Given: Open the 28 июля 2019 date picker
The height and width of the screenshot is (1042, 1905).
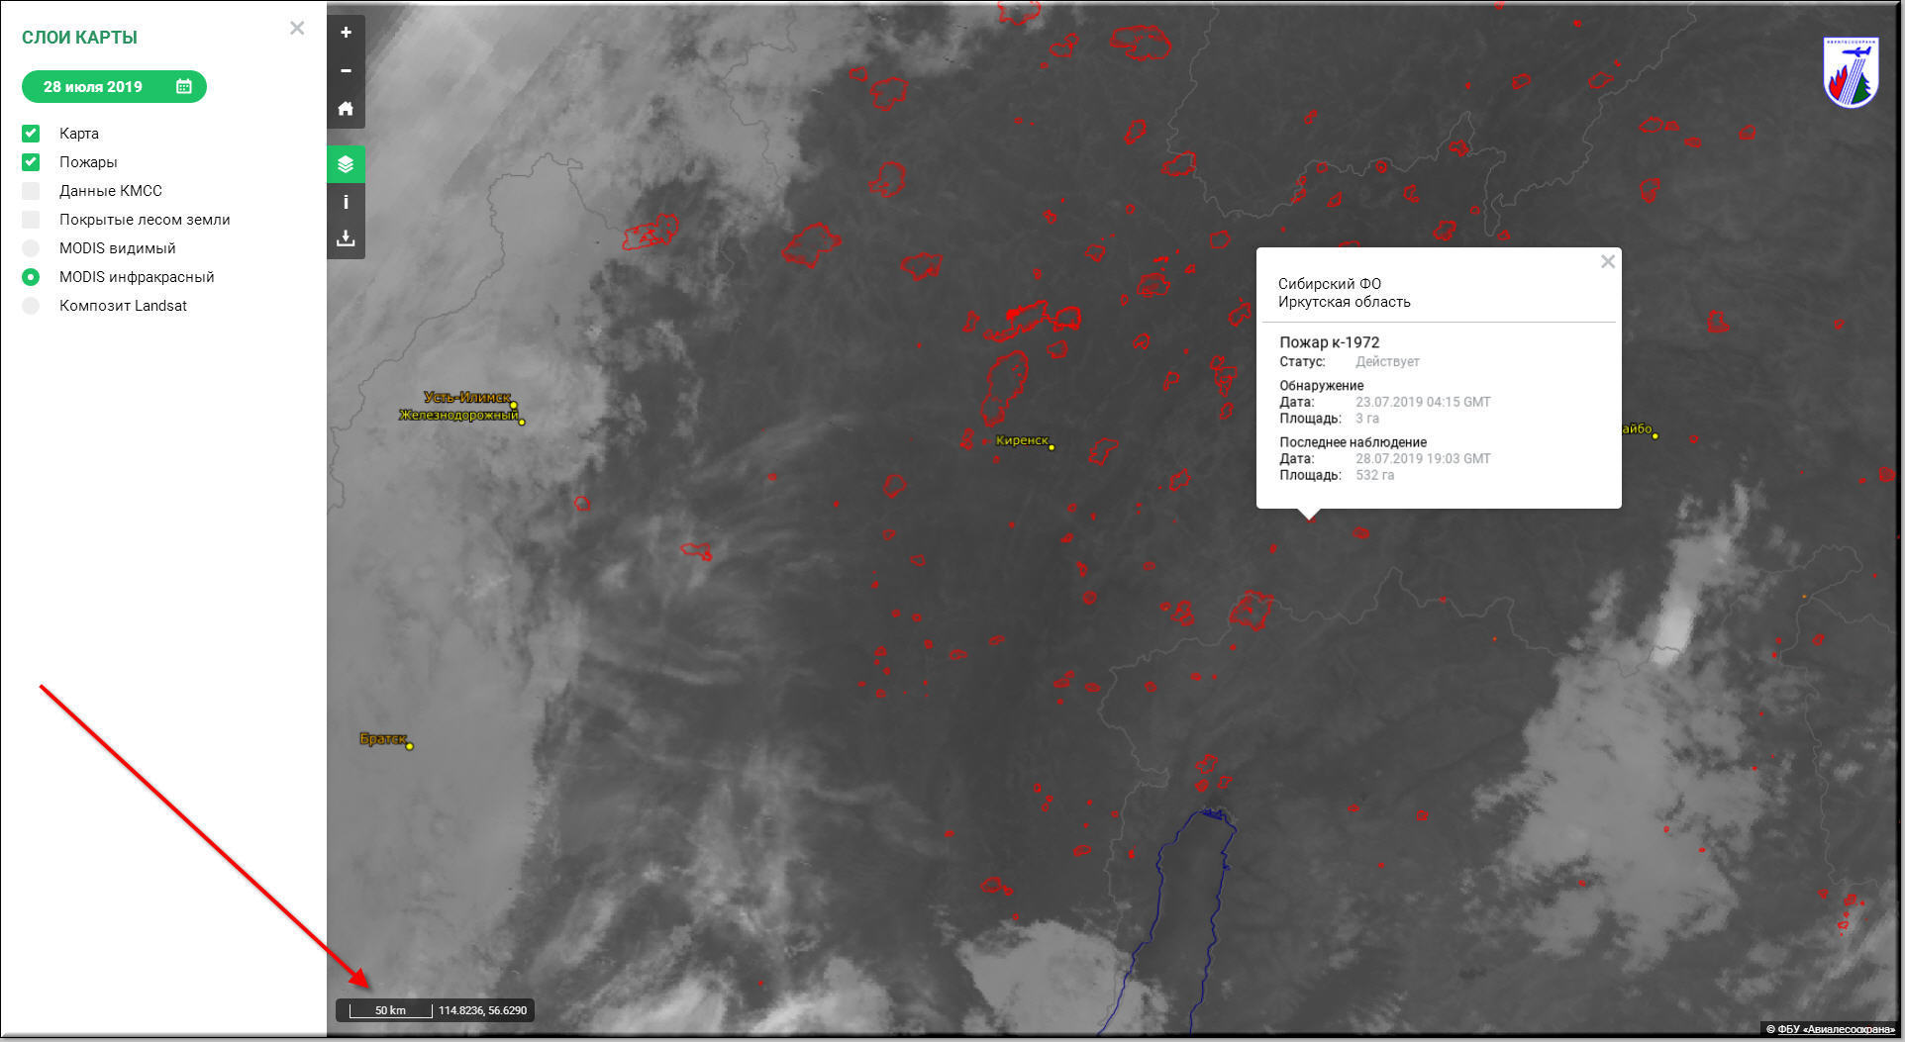Looking at the screenshot, I should 94,87.
